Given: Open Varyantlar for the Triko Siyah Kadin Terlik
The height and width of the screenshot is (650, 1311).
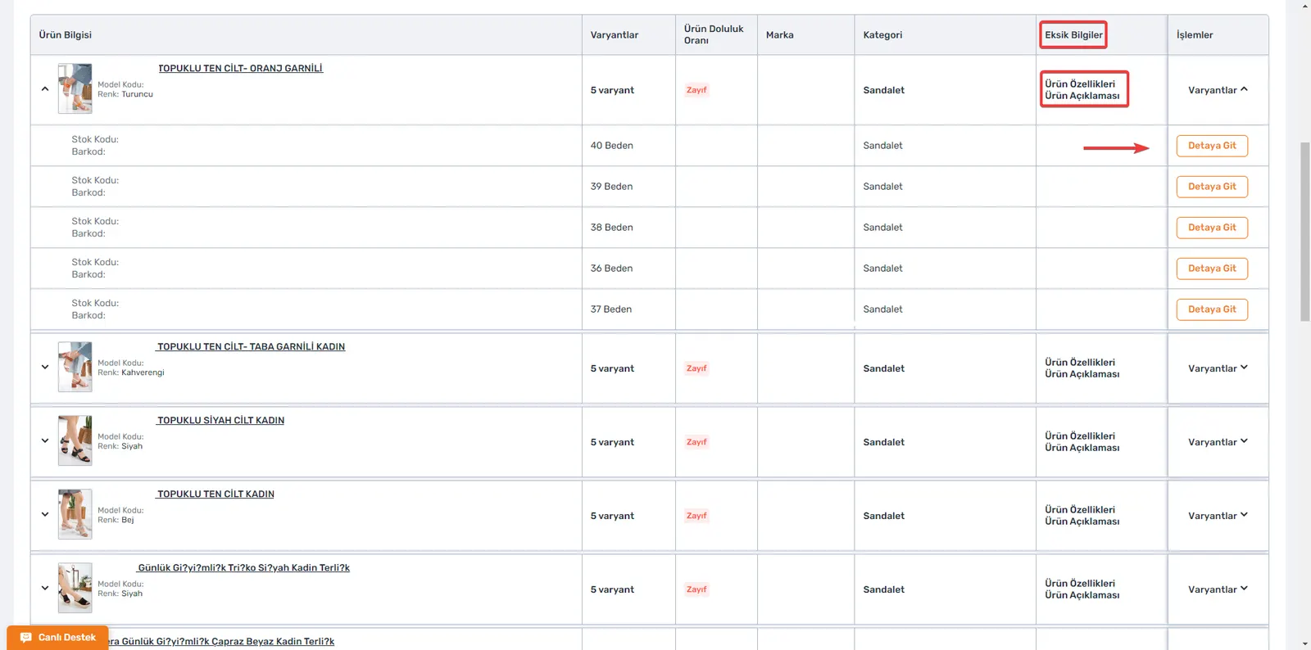Looking at the screenshot, I should [1218, 589].
